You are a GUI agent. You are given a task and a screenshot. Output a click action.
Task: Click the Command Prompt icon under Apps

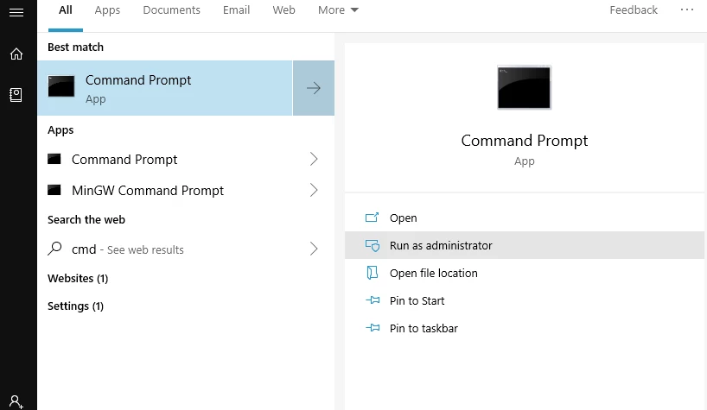click(54, 159)
